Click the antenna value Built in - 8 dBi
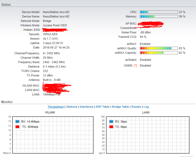This screenshot has width=196, height=157. (x=52, y=80)
